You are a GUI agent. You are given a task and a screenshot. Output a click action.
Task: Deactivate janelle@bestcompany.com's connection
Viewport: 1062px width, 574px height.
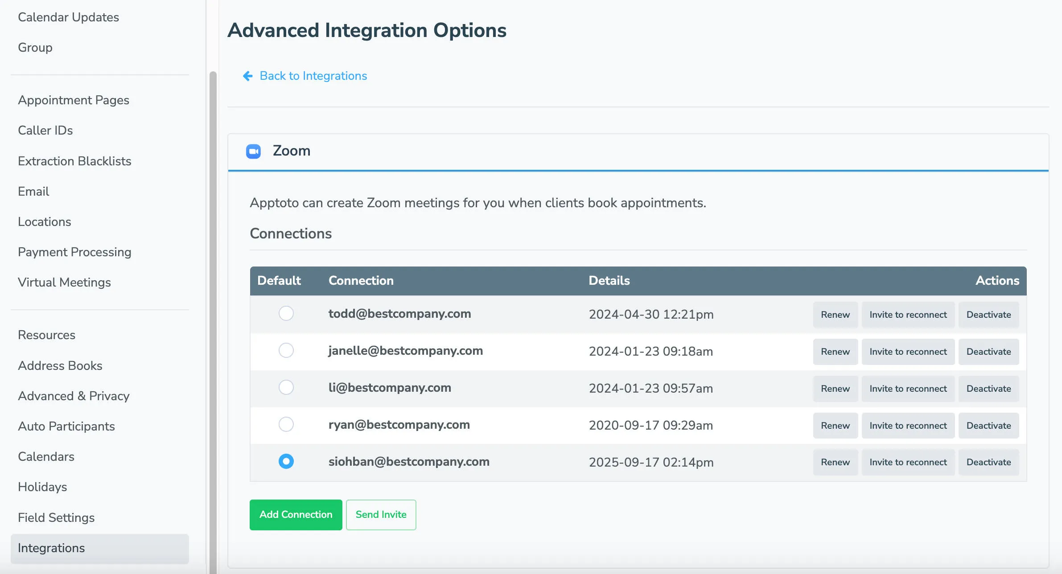coord(989,351)
